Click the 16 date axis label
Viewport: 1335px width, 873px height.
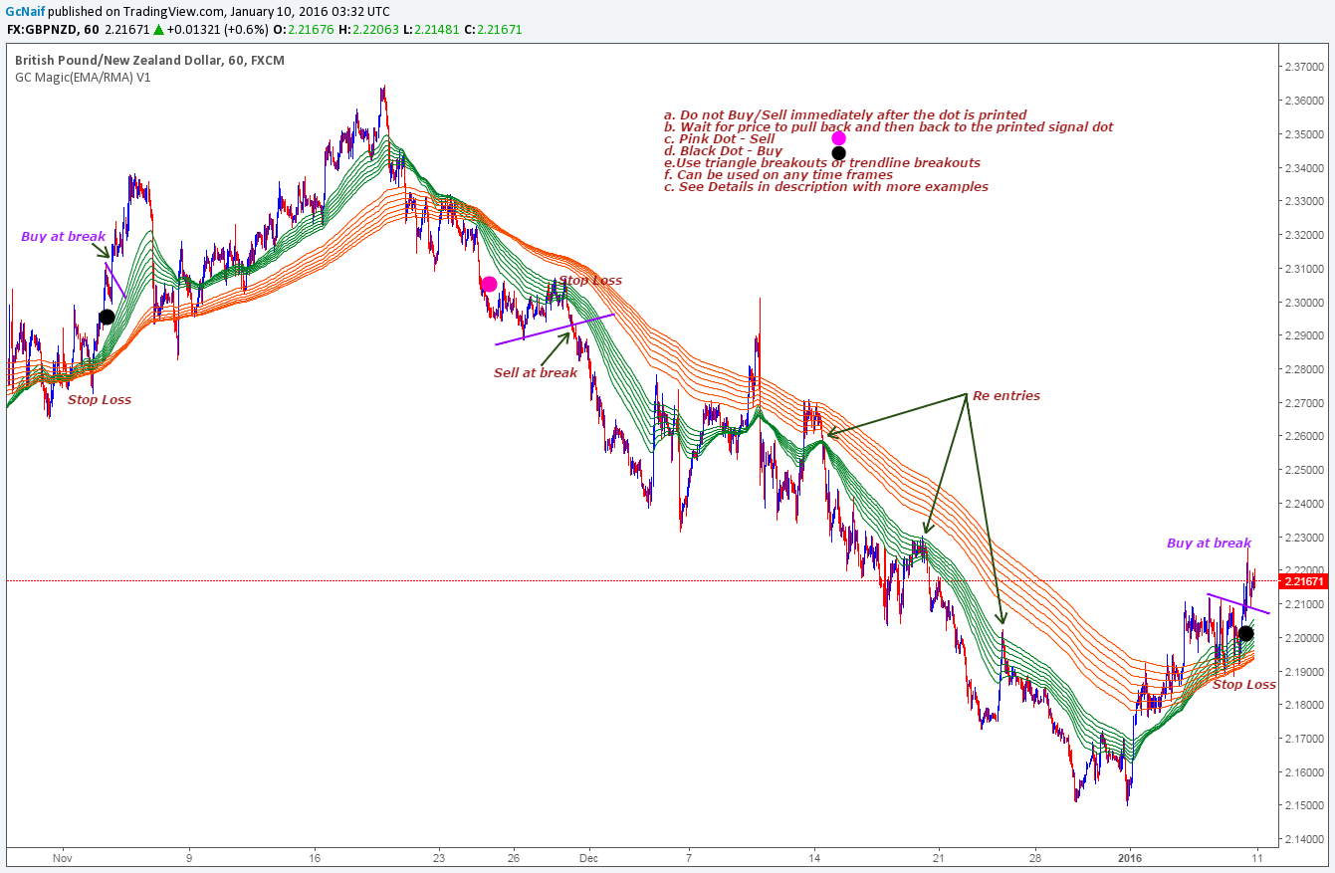pos(315,856)
